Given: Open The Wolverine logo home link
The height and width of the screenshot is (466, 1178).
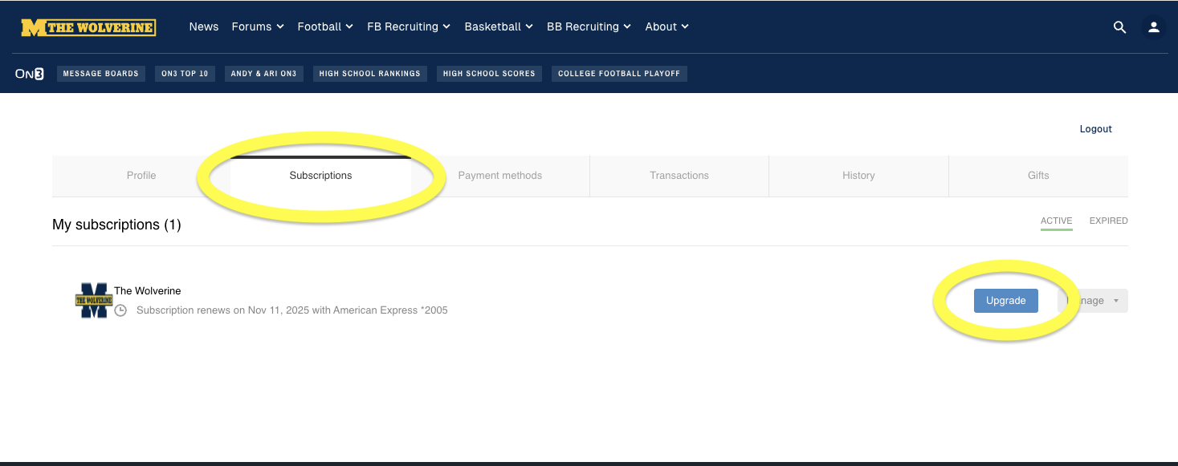Looking at the screenshot, I should coord(88,27).
